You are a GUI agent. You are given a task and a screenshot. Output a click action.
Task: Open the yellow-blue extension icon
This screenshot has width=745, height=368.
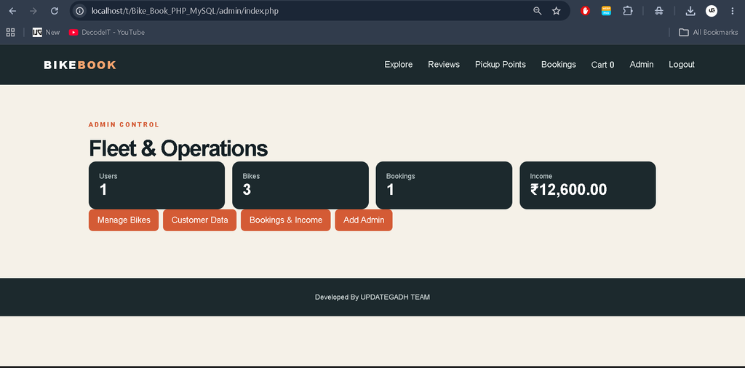[606, 11]
